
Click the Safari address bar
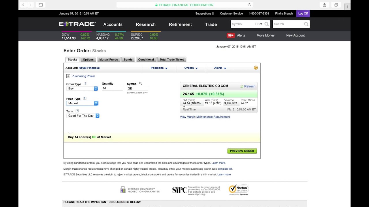coord(184,5)
